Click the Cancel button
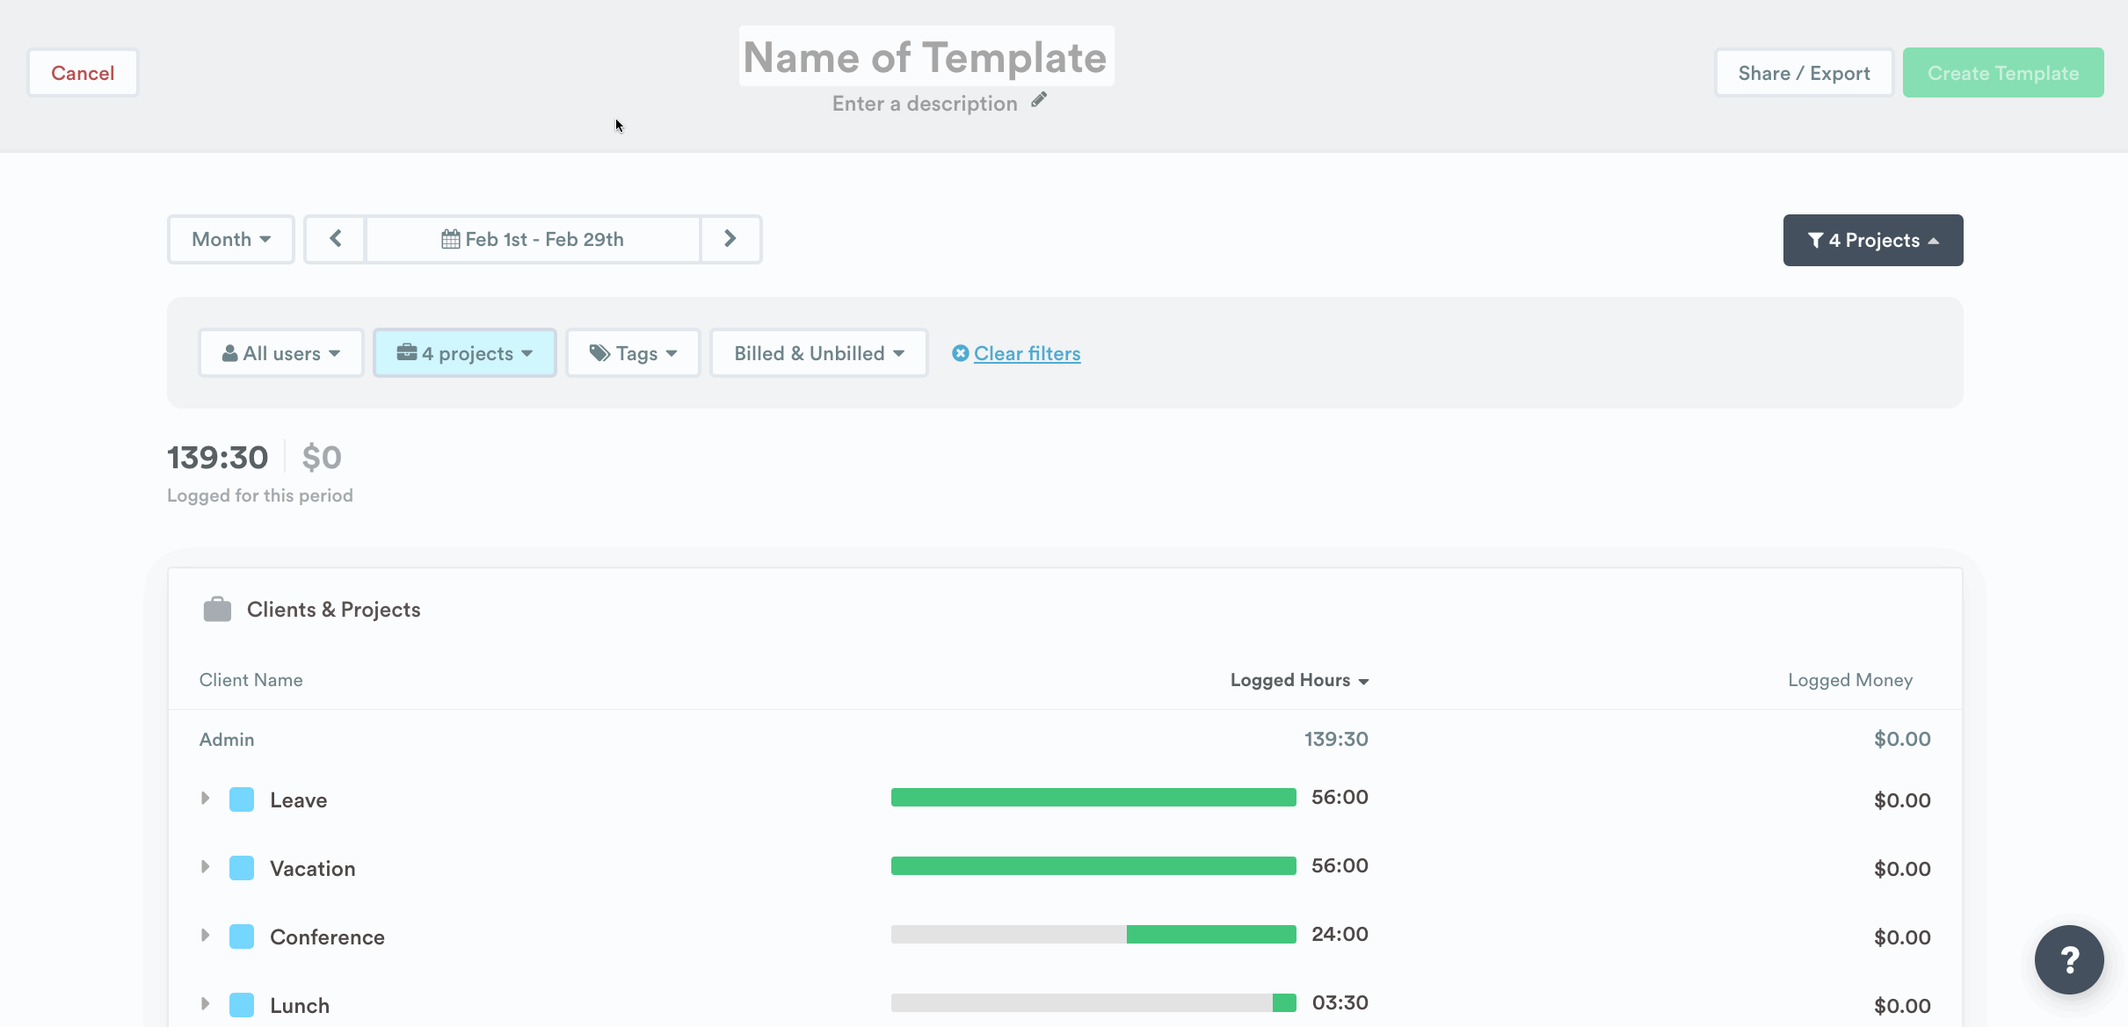Screen dimensions: 2128x1027 click(x=83, y=73)
